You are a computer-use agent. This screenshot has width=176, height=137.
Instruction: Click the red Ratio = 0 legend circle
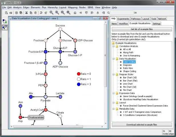(78, 74)
